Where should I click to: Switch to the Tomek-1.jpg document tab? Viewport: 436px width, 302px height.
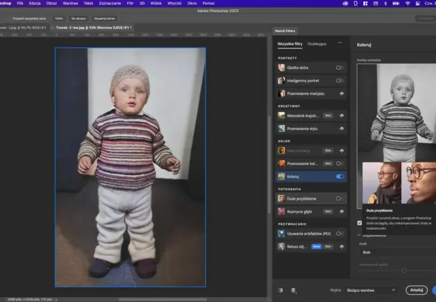coord(23,28)
